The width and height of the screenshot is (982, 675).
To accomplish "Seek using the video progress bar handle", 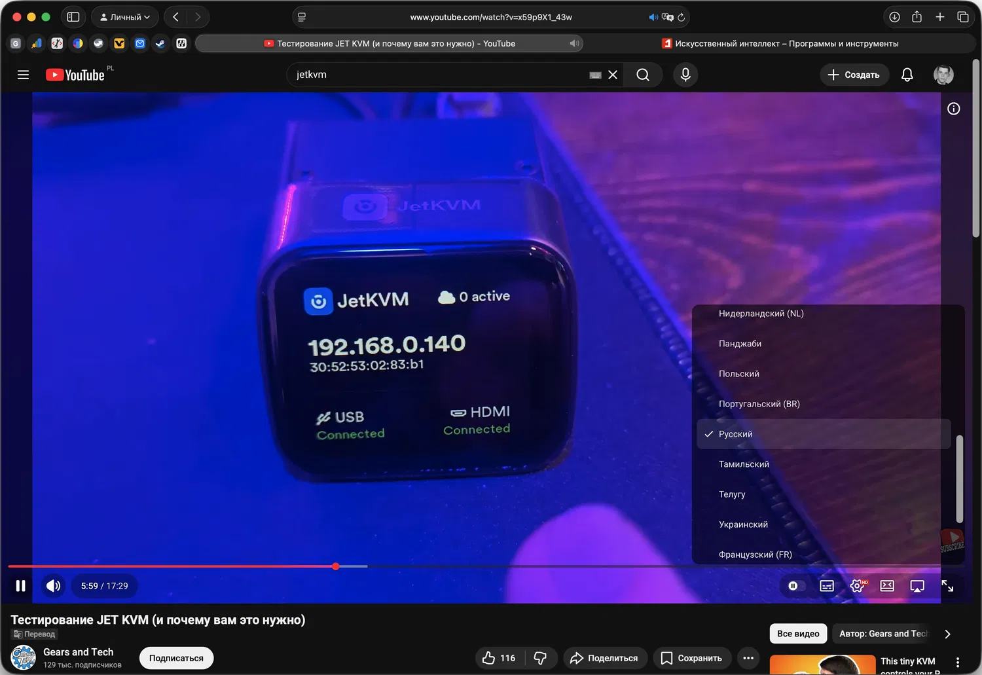I will (336, 566).
